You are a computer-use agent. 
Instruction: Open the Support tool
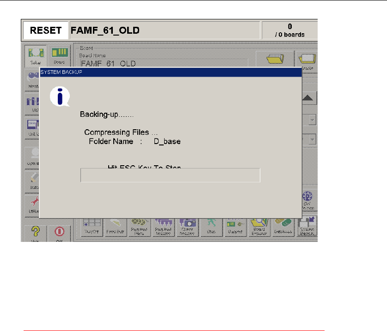[235, 227]
